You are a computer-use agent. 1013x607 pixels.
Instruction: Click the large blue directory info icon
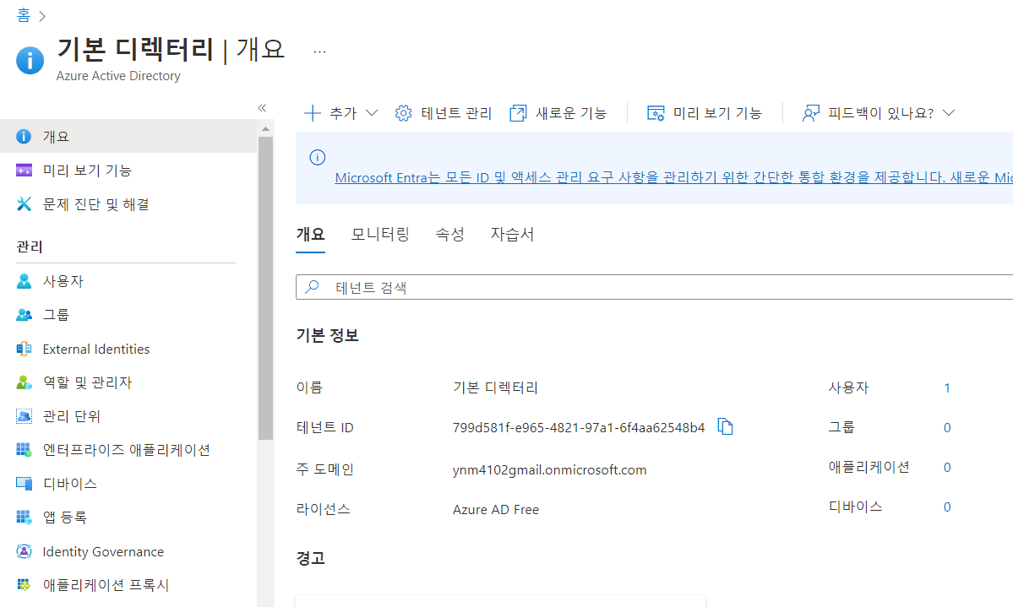pyautogui.click(x=30, y=61)
